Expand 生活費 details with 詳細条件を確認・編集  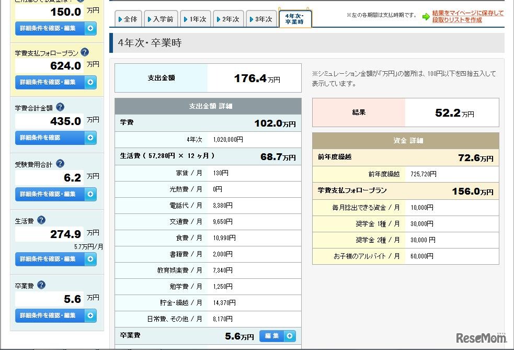click(x=55, y=259)
